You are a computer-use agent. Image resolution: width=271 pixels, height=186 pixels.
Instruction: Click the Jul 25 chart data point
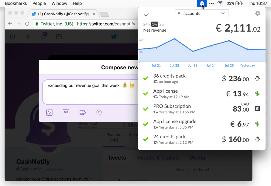229,41
